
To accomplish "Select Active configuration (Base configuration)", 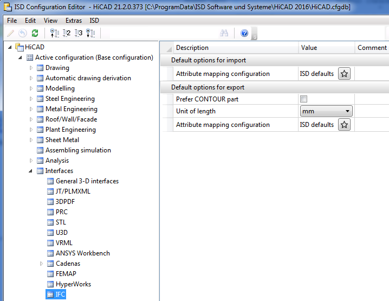I will (94, 57).
